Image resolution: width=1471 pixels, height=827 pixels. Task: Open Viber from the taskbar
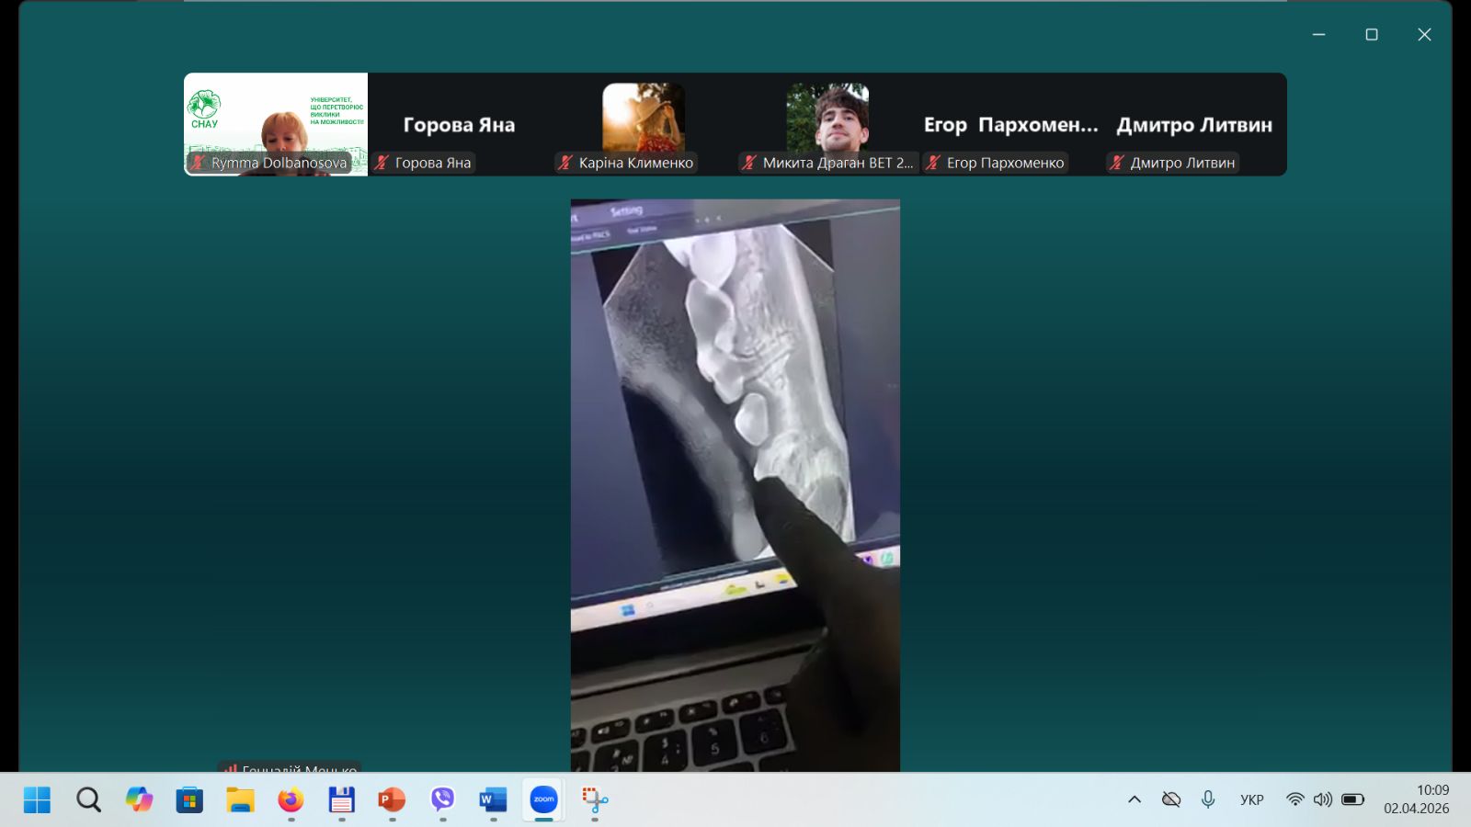443,799
